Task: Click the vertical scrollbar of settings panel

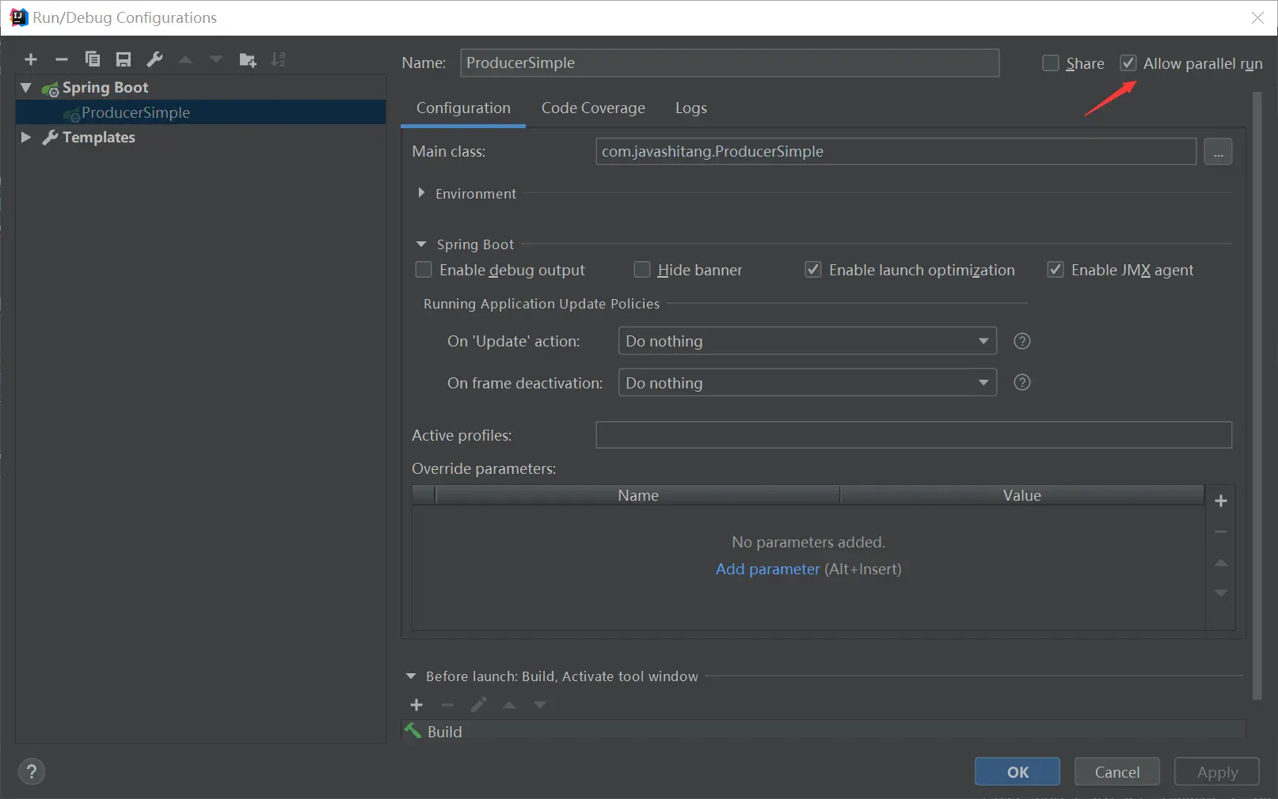Action: (1257, 396)
